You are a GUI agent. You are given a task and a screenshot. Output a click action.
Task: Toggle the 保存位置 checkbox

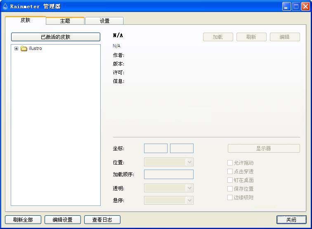[x=230, y=189]
